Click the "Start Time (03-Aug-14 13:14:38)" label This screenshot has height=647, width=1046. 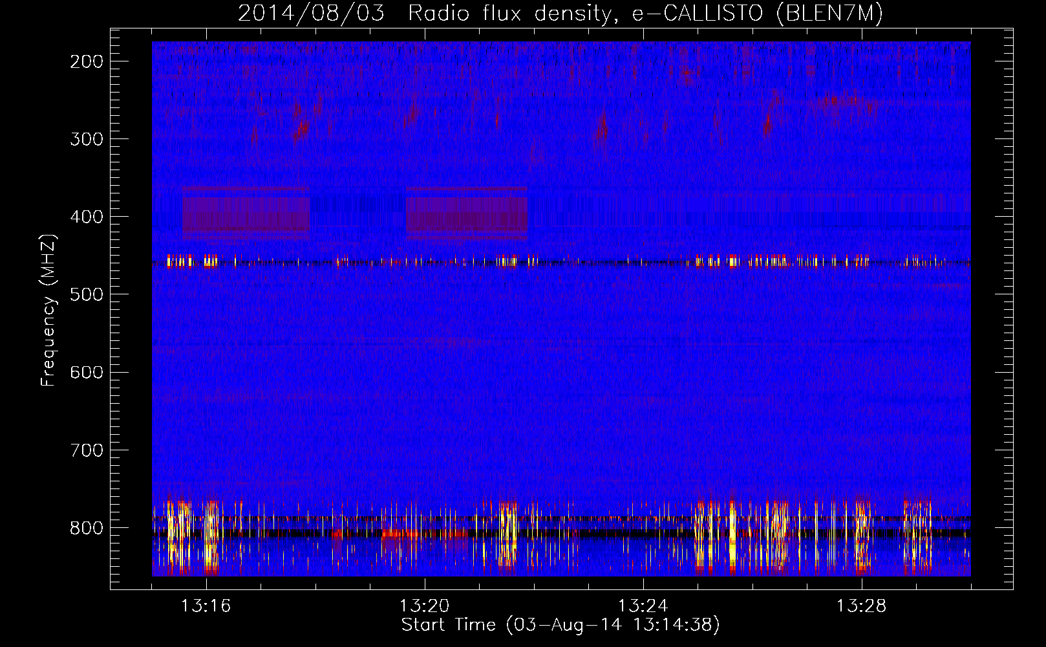[x=560, y=625]
